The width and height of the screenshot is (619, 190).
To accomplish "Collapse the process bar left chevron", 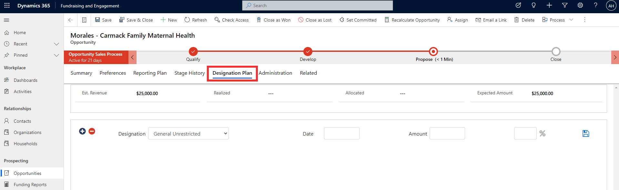I will click(x=132, y=57).
